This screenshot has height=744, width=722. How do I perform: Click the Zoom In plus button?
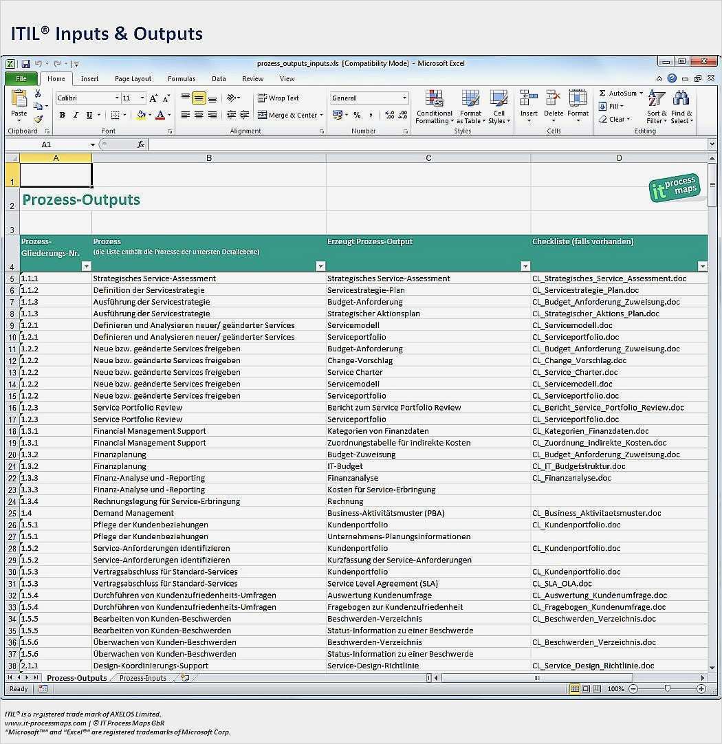click(x=701, y=688)
